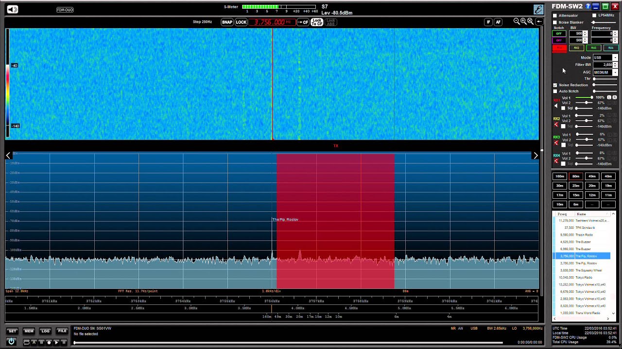Unmute RX3 using its crossed speaker icon
The image size is (622, 349).
pos(556,143)
